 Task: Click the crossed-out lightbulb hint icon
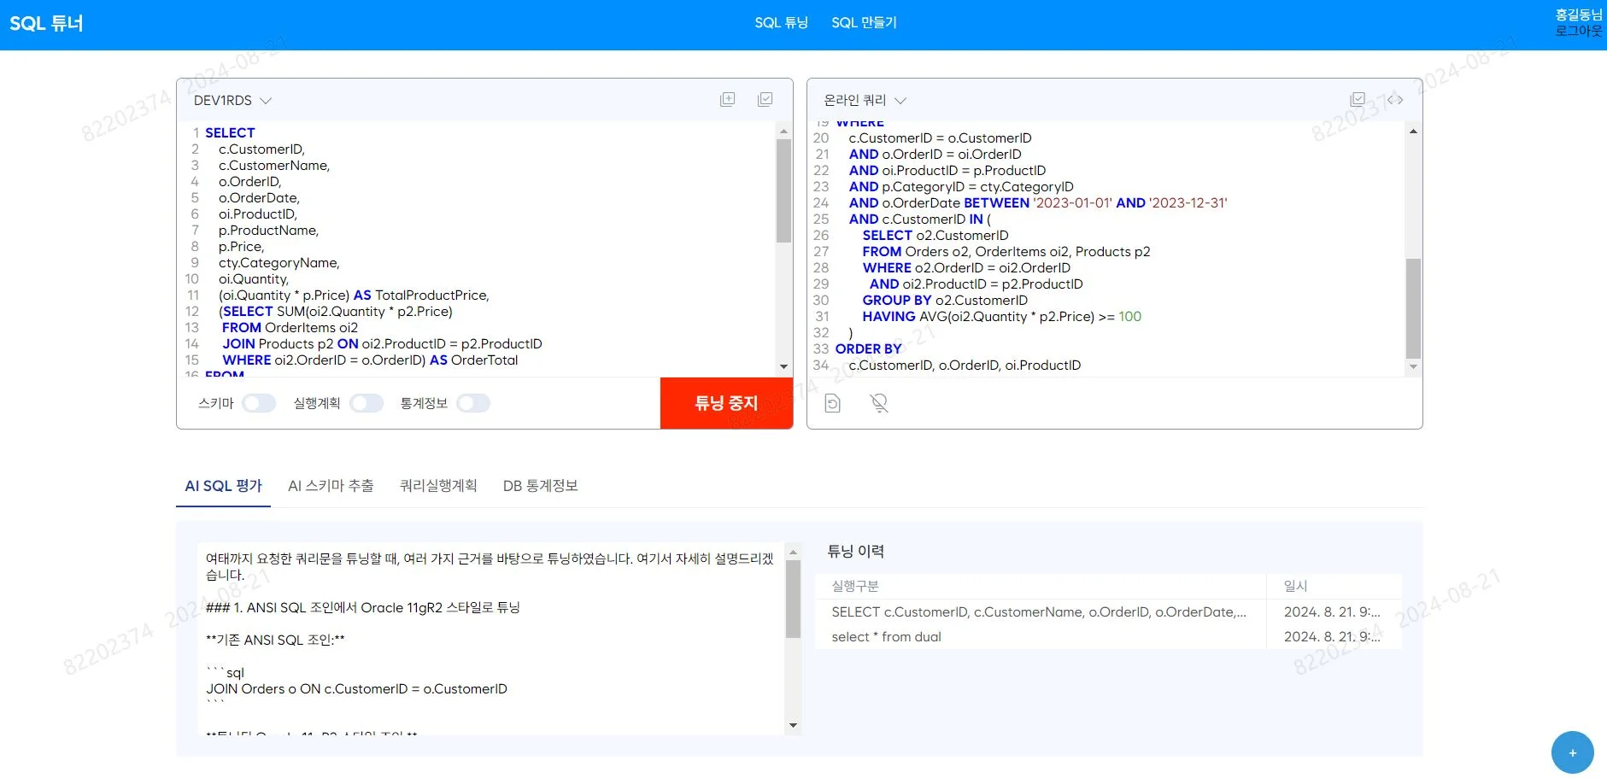(x=880, y=403)
